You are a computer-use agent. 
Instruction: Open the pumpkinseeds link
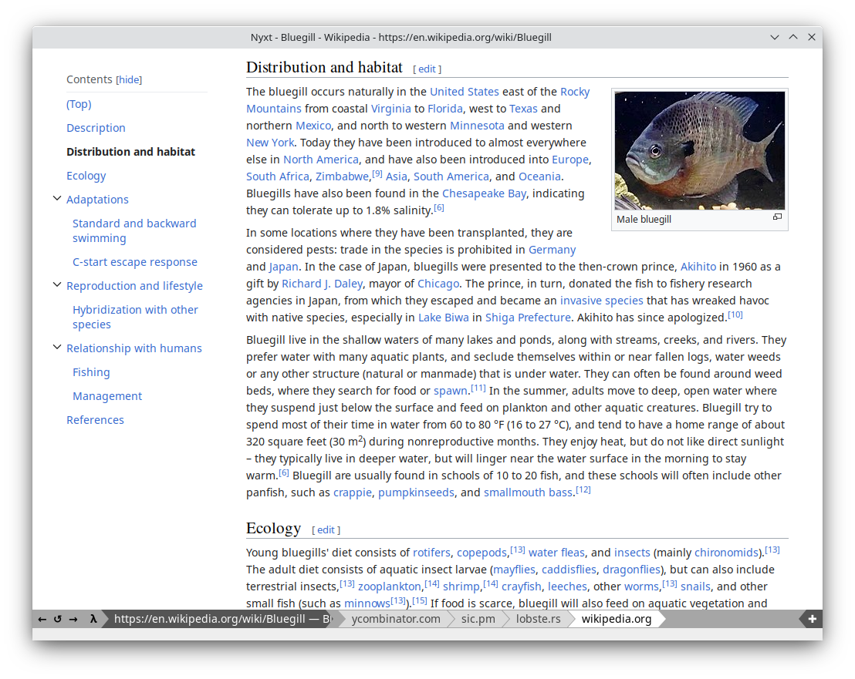tap(416, 492)
